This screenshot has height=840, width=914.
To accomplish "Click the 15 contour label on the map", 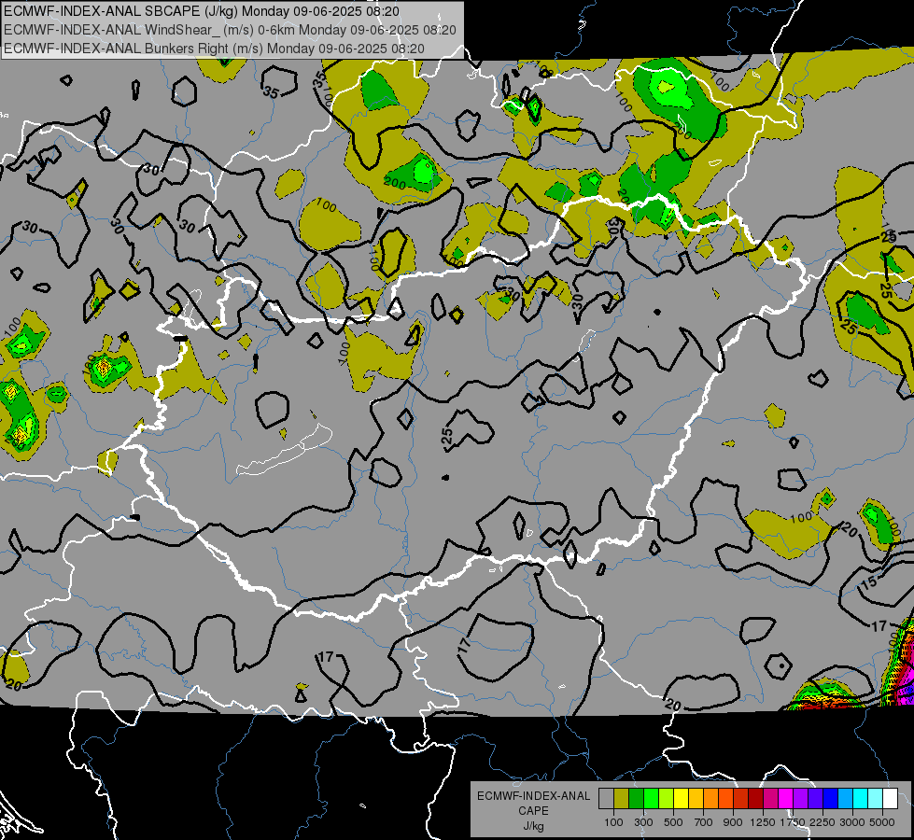I will [868, 581].
